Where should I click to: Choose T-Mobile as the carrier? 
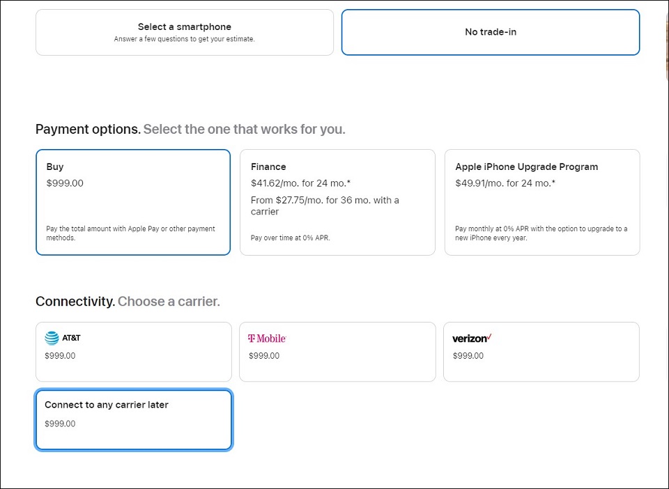point(337,352)
